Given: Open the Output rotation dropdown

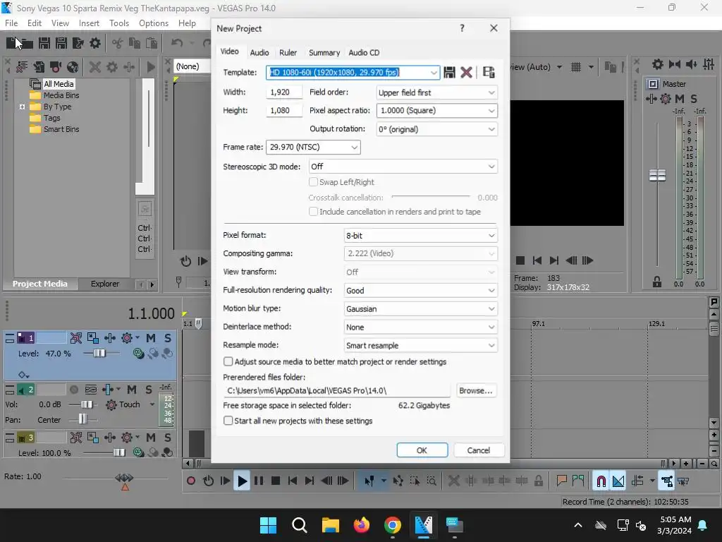Looking at the screenshot, I should 436,129.
